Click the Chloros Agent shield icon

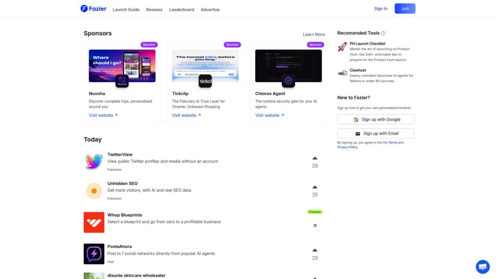click(x=289, y=81)
